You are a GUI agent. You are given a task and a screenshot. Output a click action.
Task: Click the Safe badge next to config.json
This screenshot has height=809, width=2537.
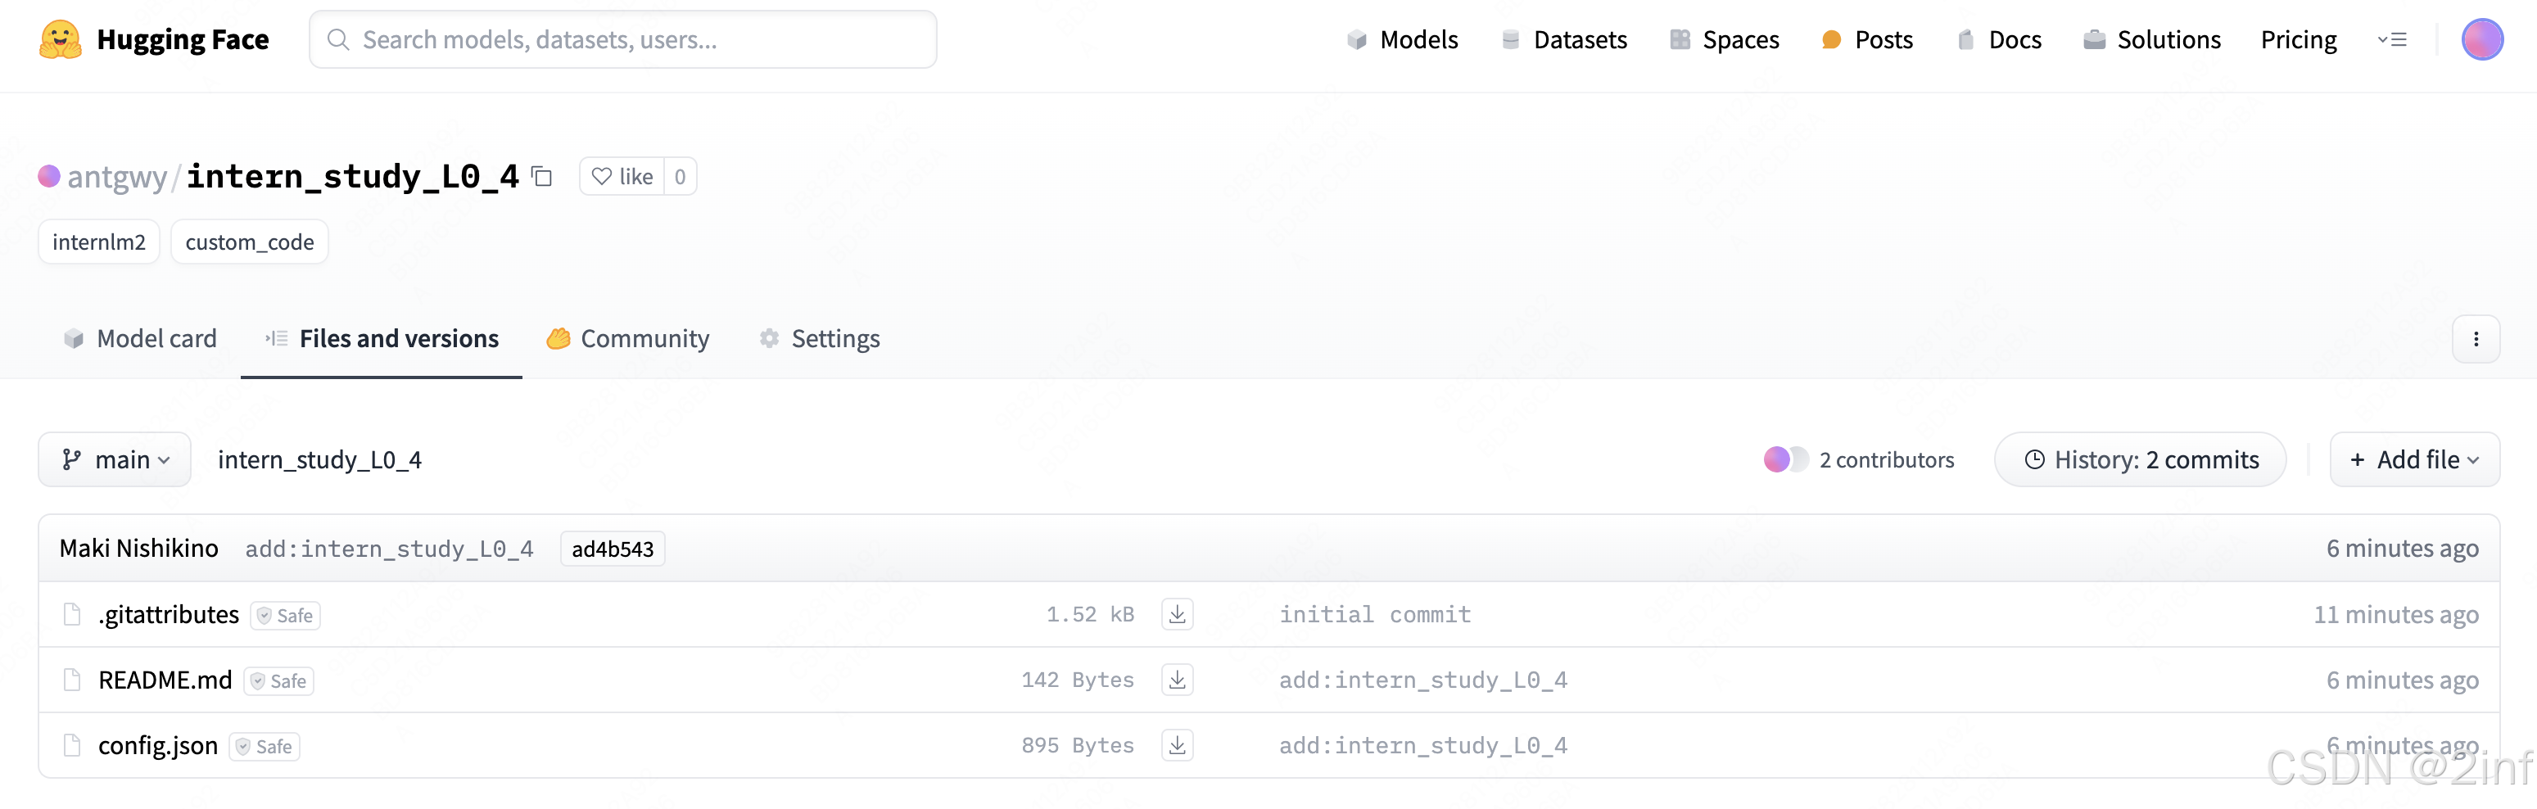click(x=265, y=746)
